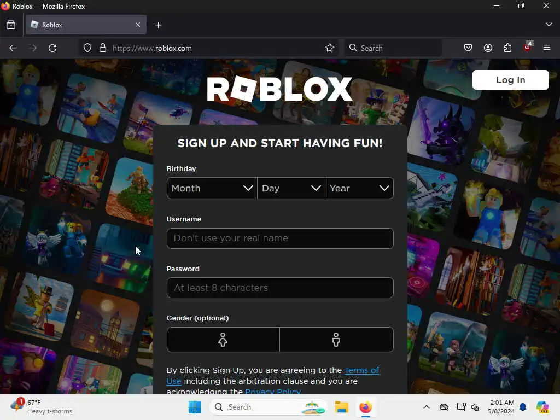Screen dimensions: 560x420
Task: Open the Copilot preview icon
Action: (x=542, y=407)
